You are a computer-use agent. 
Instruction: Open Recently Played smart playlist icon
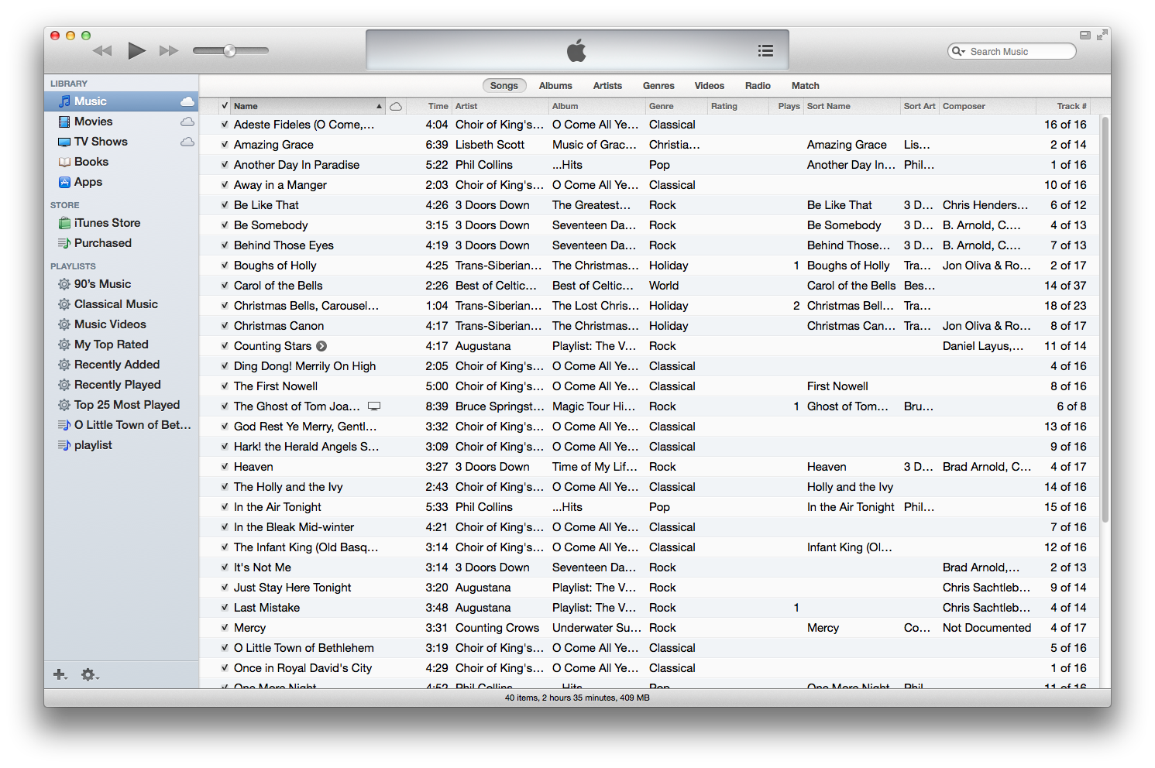click(x=64, y=385)
